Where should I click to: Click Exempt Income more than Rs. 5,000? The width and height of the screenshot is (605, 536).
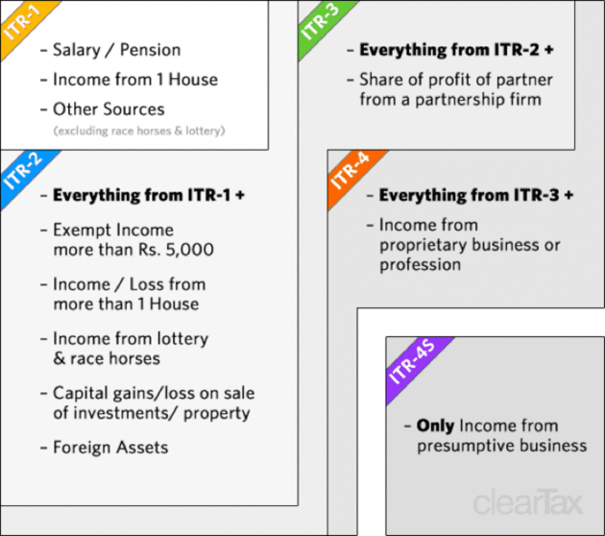tap(133, 239)
